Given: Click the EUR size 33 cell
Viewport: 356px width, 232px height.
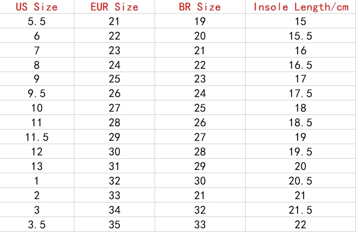Looking at the screenshot, I should (x=114, y=195).
